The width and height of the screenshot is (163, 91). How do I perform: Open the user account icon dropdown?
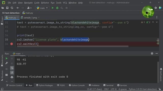coord(29,8)
